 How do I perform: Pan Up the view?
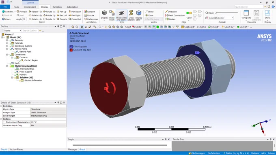(62, 12)
